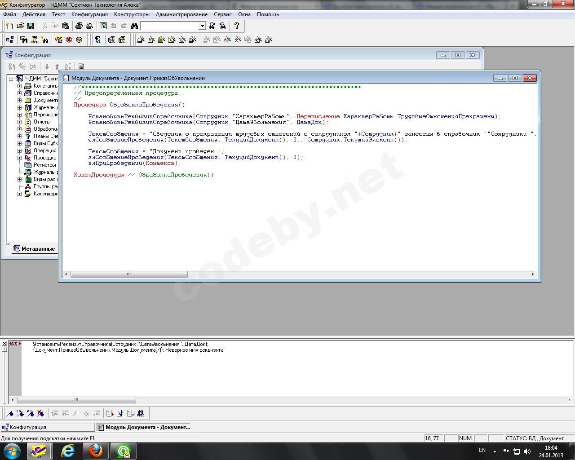Click the syntax check icon with checkmark
Image resolution: width=575 pixels, height=460 pixels.
pyautogui.click(x=120, y=413)
